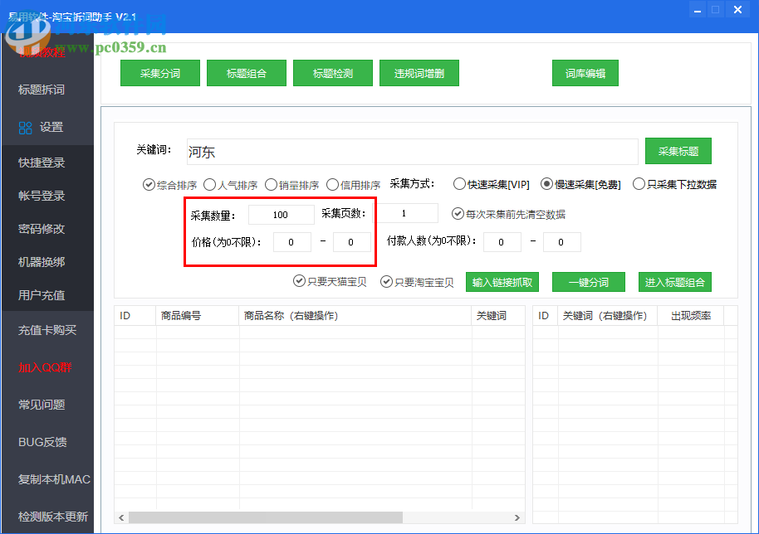Screen dimensions: 759x534
Task: Click 一键分词 to split words
Action: tap(588, 282)
